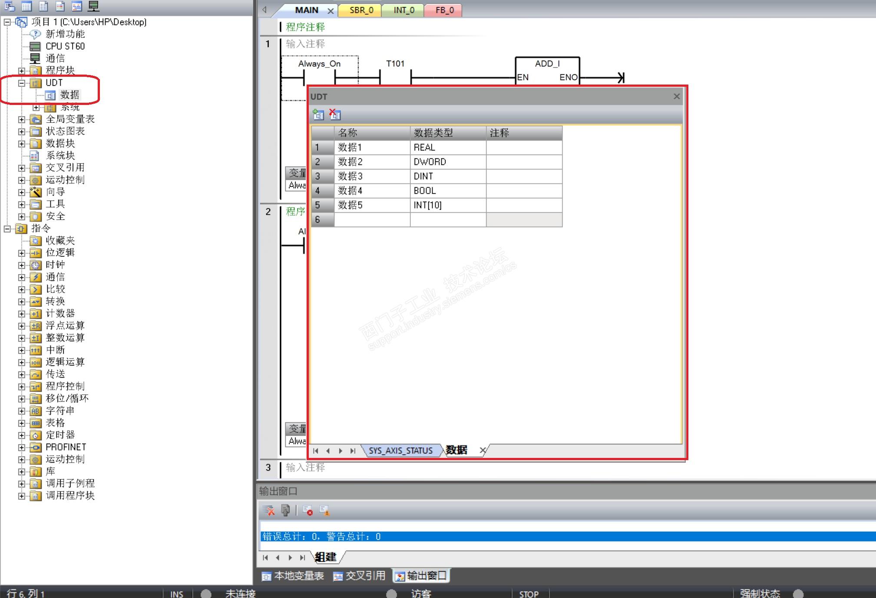Click the communication monitor icon in top-left toolbar
Viewport: 876px width, 598px height.
93,6
